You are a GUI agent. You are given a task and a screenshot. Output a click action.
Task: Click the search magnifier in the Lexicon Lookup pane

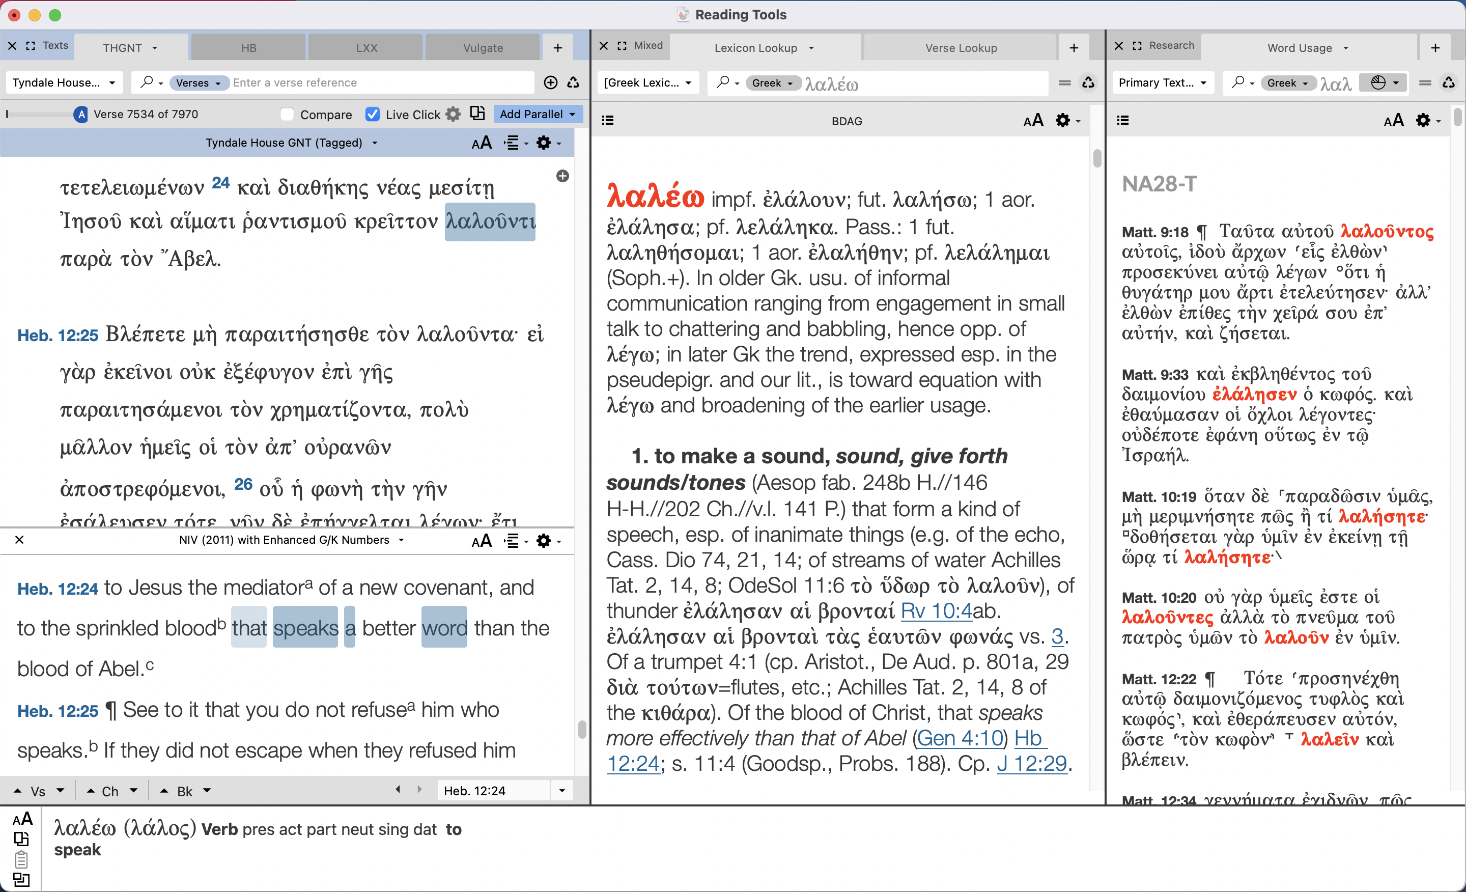[x=723, y=82]
